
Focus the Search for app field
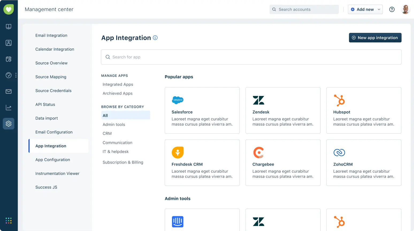[251, 57]
